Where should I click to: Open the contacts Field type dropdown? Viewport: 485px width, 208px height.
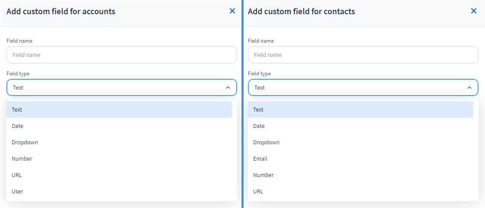(x=357, y=87)
